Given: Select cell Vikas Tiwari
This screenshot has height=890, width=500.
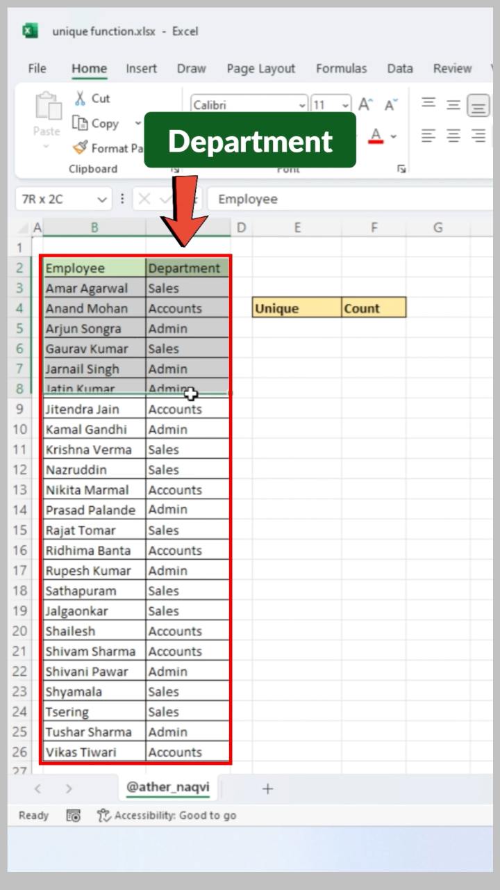Looking at the screenshot, I should pos(94,752).
